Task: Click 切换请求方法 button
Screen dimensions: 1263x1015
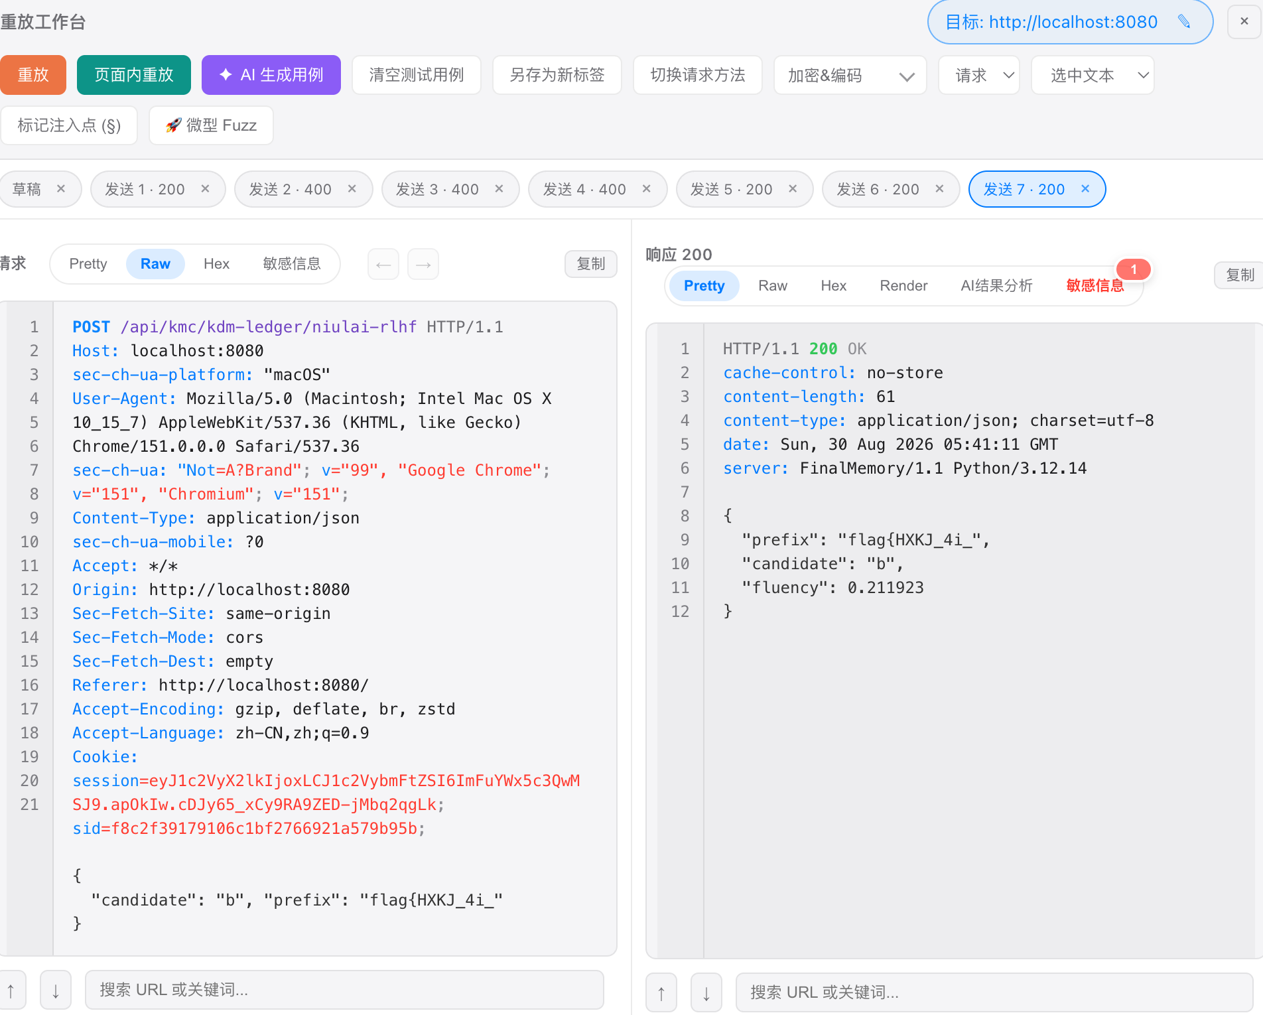Action: pos(698,75)
